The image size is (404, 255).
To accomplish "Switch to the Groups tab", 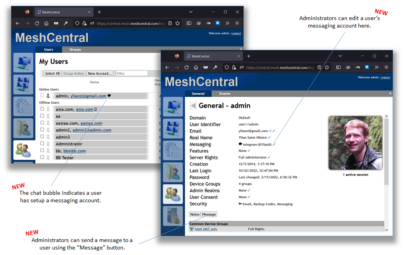I will pos(75,50).
